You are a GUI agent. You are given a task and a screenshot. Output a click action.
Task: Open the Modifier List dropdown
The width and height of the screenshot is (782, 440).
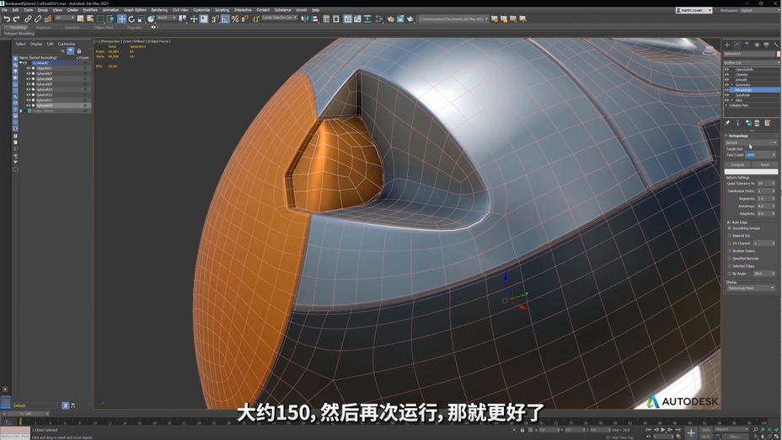752,63
